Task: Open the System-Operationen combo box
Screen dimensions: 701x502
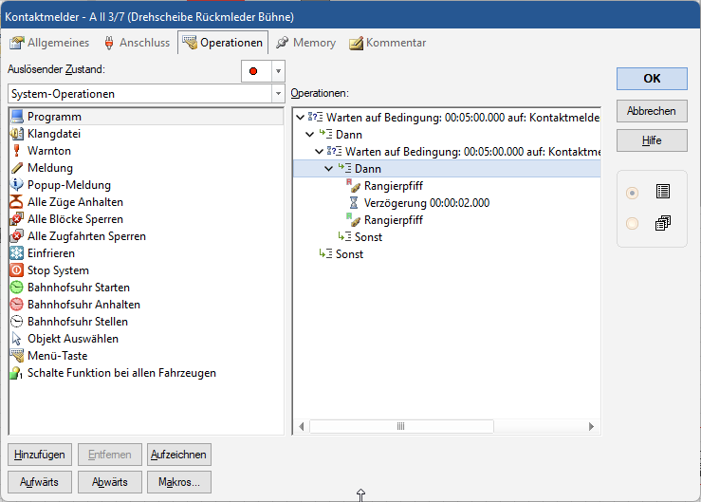Action: (x=277, y=94)
